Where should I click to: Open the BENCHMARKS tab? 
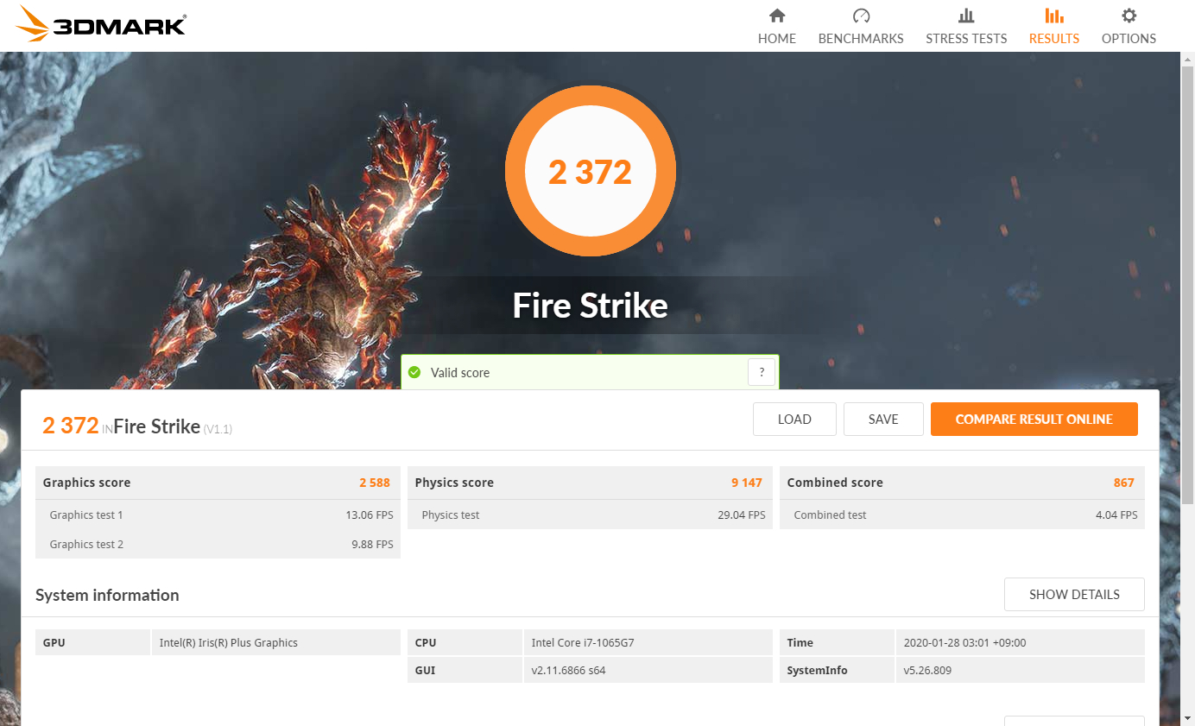pyautogui.click(x=861, y=38)
